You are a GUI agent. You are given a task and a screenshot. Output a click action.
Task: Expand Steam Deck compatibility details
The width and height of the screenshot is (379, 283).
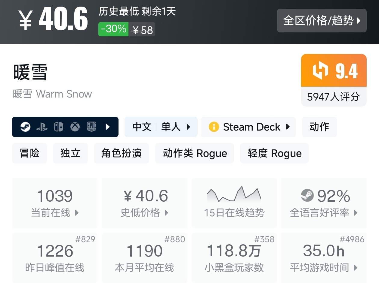(248, 127)
